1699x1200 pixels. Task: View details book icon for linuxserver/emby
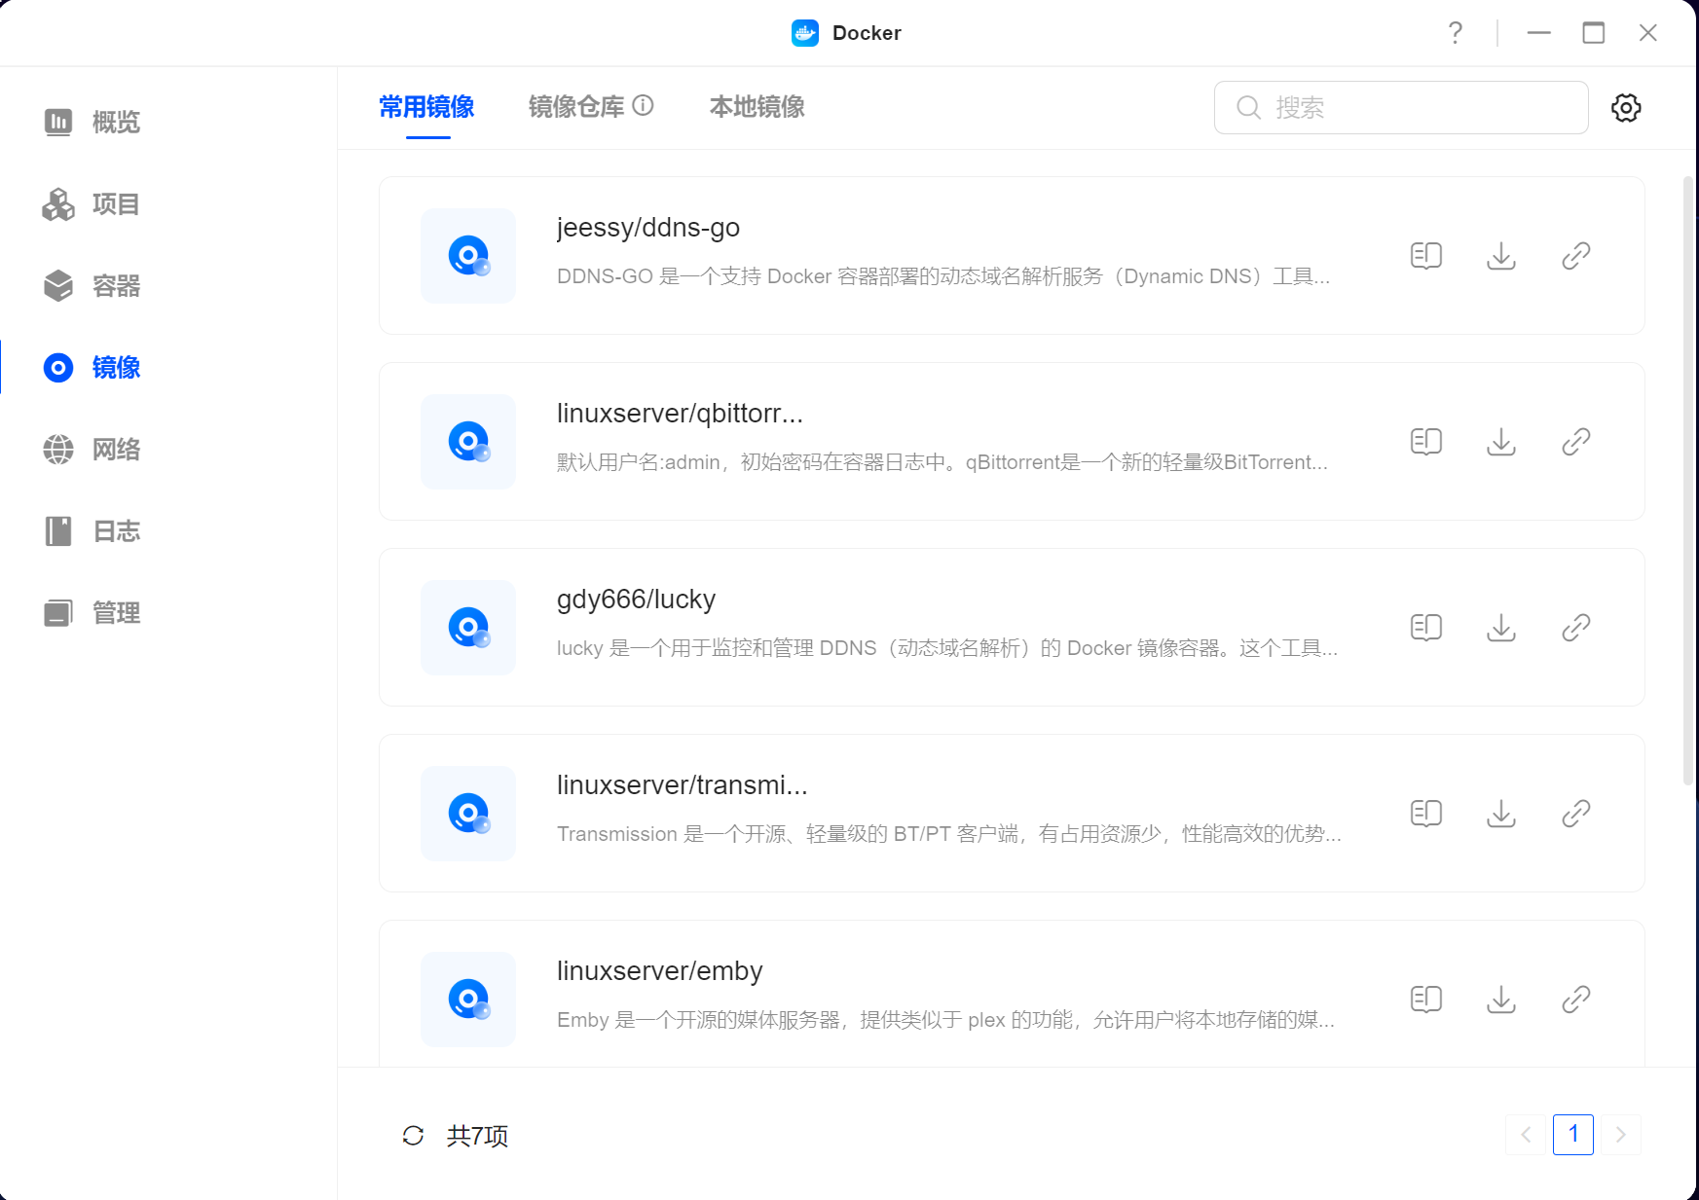click(1426, 1000)
